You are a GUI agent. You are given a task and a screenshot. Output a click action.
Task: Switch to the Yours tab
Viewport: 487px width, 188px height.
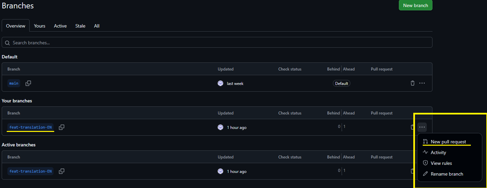(39, 26)
